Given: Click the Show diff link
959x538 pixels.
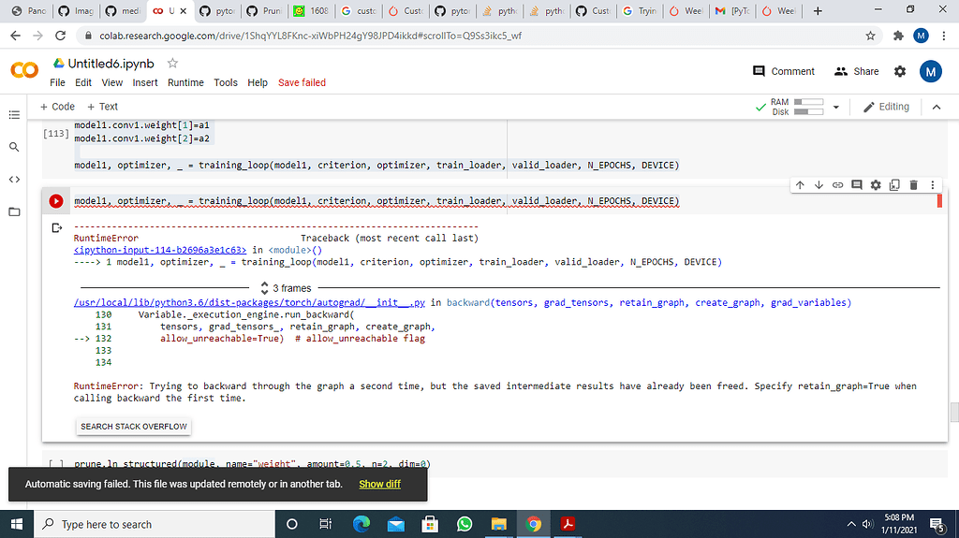Looking at the screenshot, I should [x=379, y=484].
